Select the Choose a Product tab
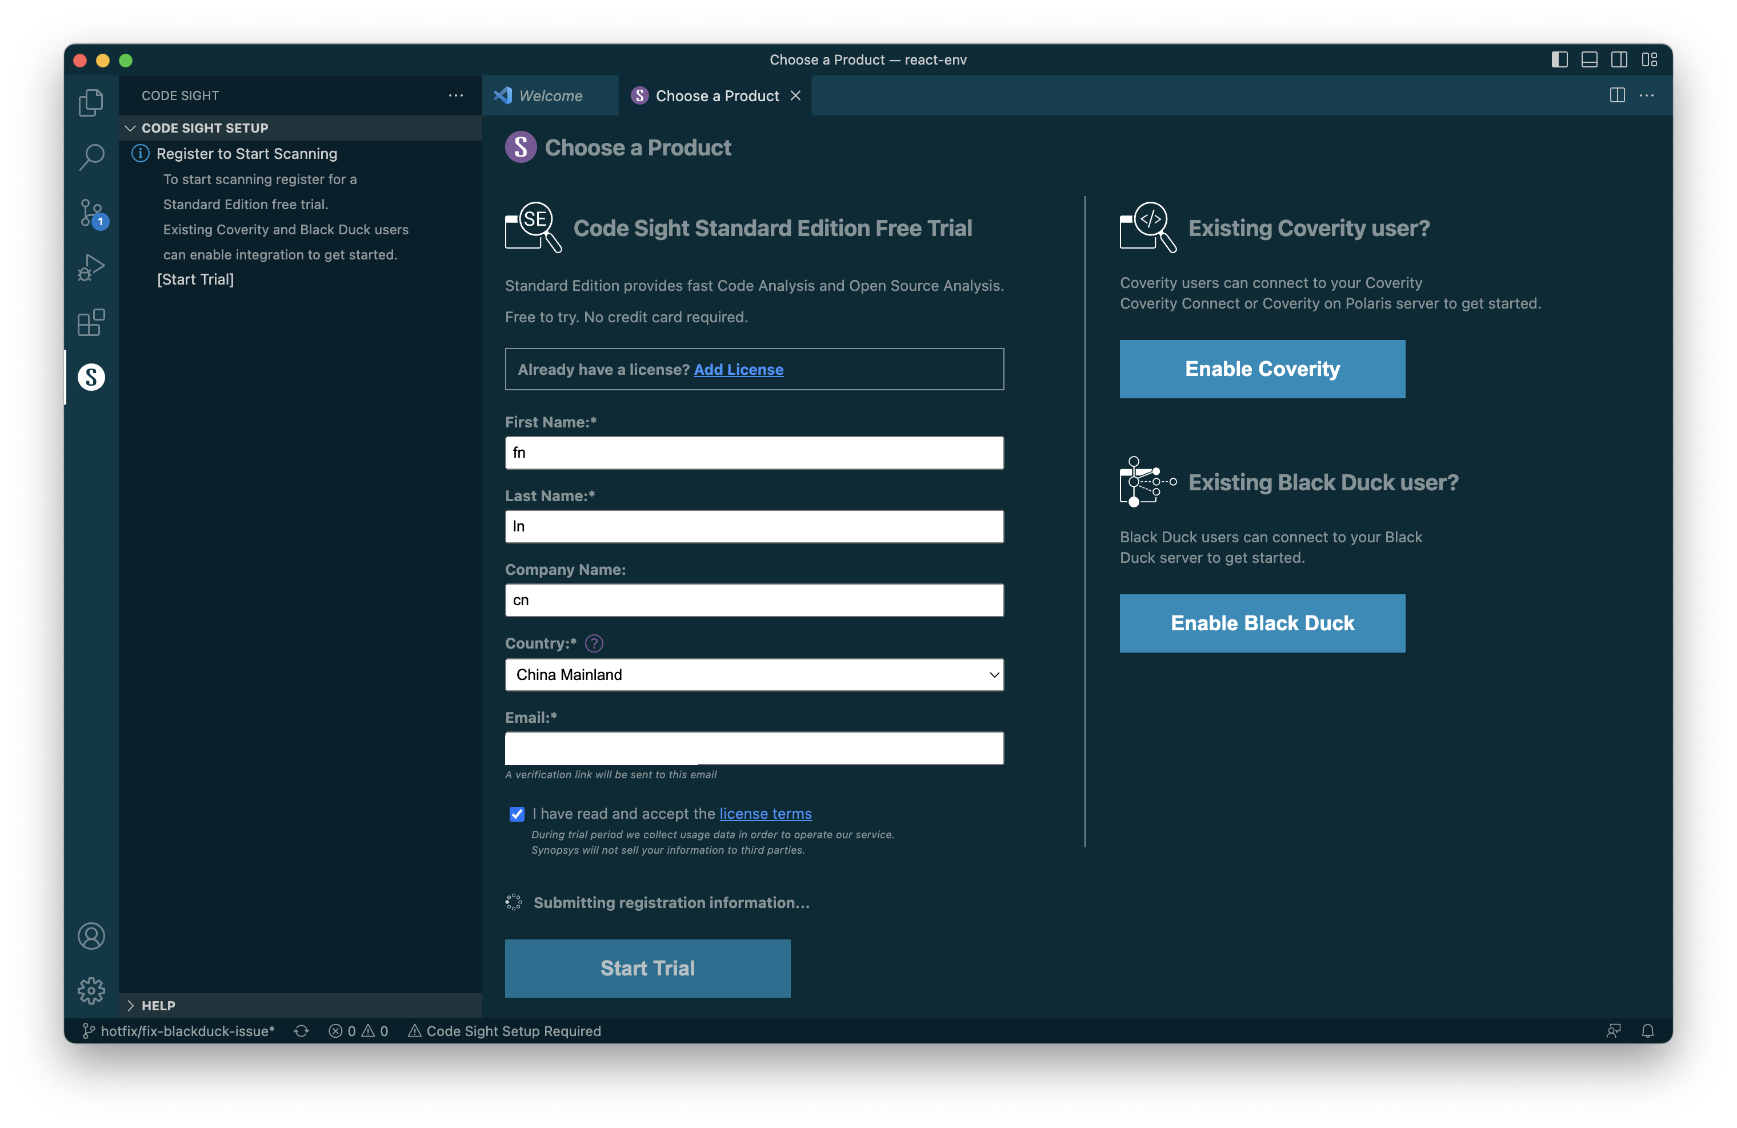This screenshot has height=1128, width=1737. click(x=715, y=95)
